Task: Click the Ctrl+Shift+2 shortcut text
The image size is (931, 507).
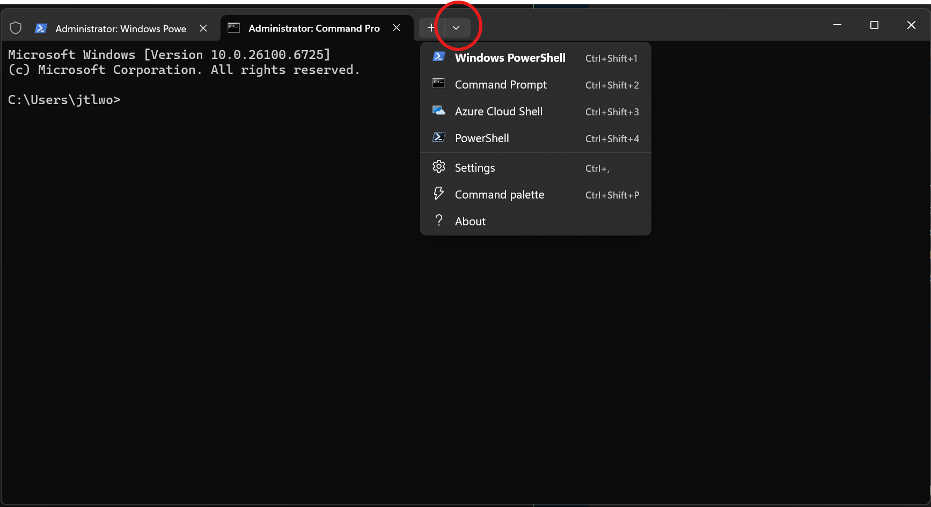Action: [612, 85]
